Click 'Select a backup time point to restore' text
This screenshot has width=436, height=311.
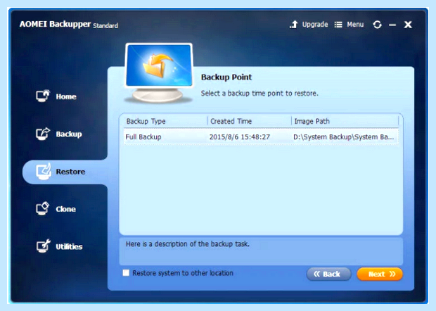click(259, 93)
